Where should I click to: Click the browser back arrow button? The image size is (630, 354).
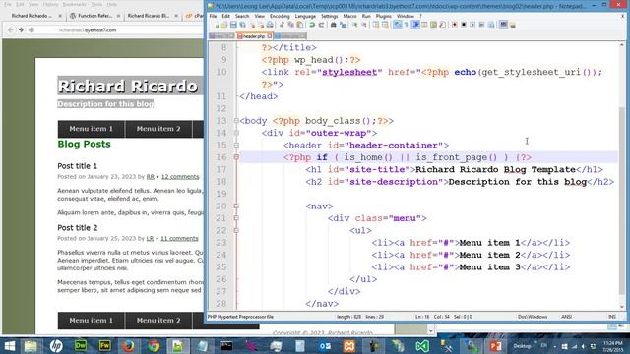click(11, 30)
